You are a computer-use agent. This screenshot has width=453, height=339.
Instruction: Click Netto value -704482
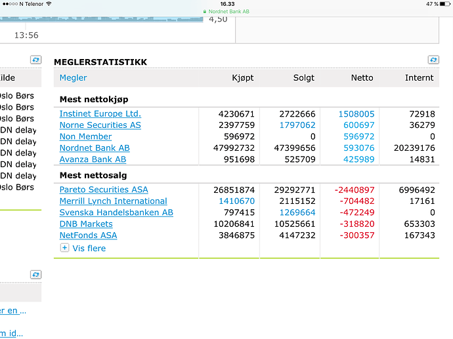tap(357, 201)
